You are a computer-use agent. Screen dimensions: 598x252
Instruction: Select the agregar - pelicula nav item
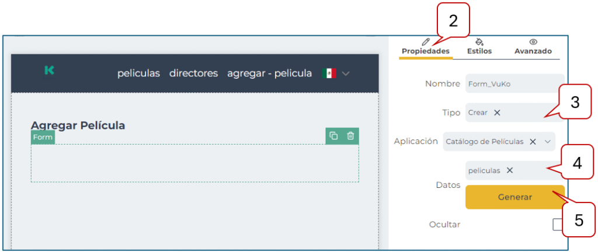coord(269,73)
